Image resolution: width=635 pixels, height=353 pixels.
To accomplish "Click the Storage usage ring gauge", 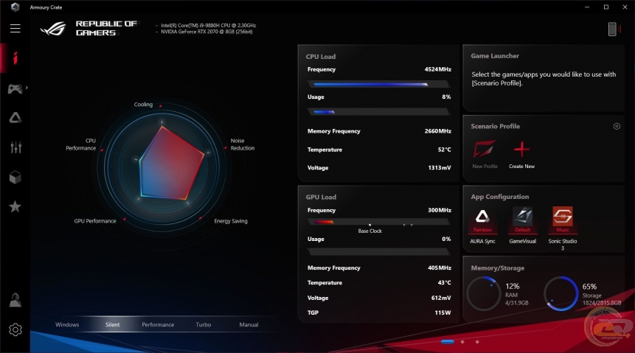I will pos(561,294).
